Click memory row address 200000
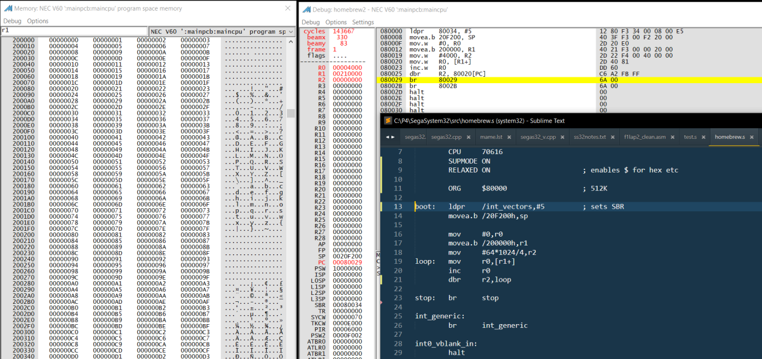 tap(23, 41)
